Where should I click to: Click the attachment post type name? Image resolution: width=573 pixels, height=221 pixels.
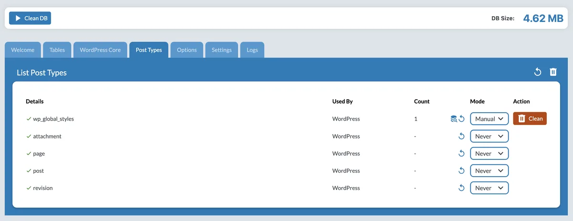click(47, 136)
